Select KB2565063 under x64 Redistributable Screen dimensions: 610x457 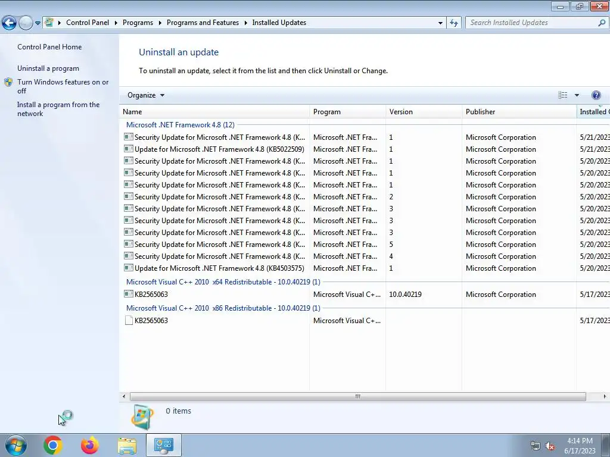pyautogui.click(x=151, y=294)
